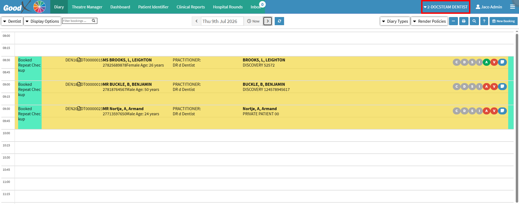Open the hamburger menu icon
Viewport: 519px width, 204px height.
pos(513,7)
